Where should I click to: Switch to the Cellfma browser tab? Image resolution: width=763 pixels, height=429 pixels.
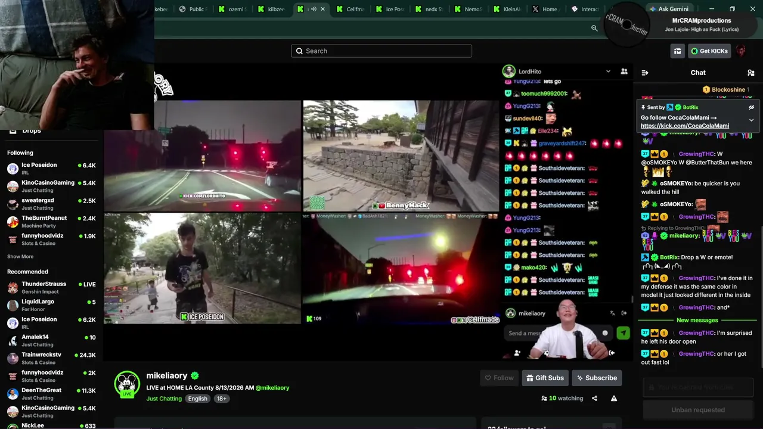pyautogui.click(x=350, y=9)
